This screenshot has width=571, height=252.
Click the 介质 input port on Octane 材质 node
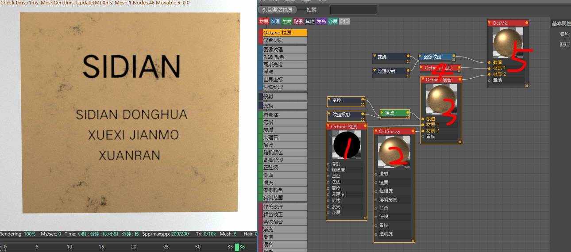(328, 212)
